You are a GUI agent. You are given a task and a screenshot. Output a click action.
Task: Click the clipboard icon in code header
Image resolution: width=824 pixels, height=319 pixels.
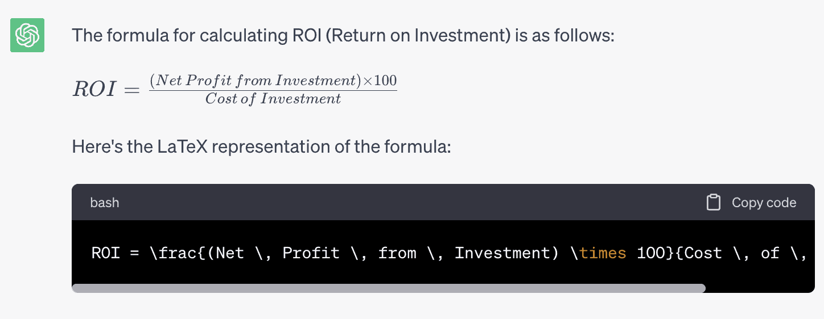[x=714, y=203]
